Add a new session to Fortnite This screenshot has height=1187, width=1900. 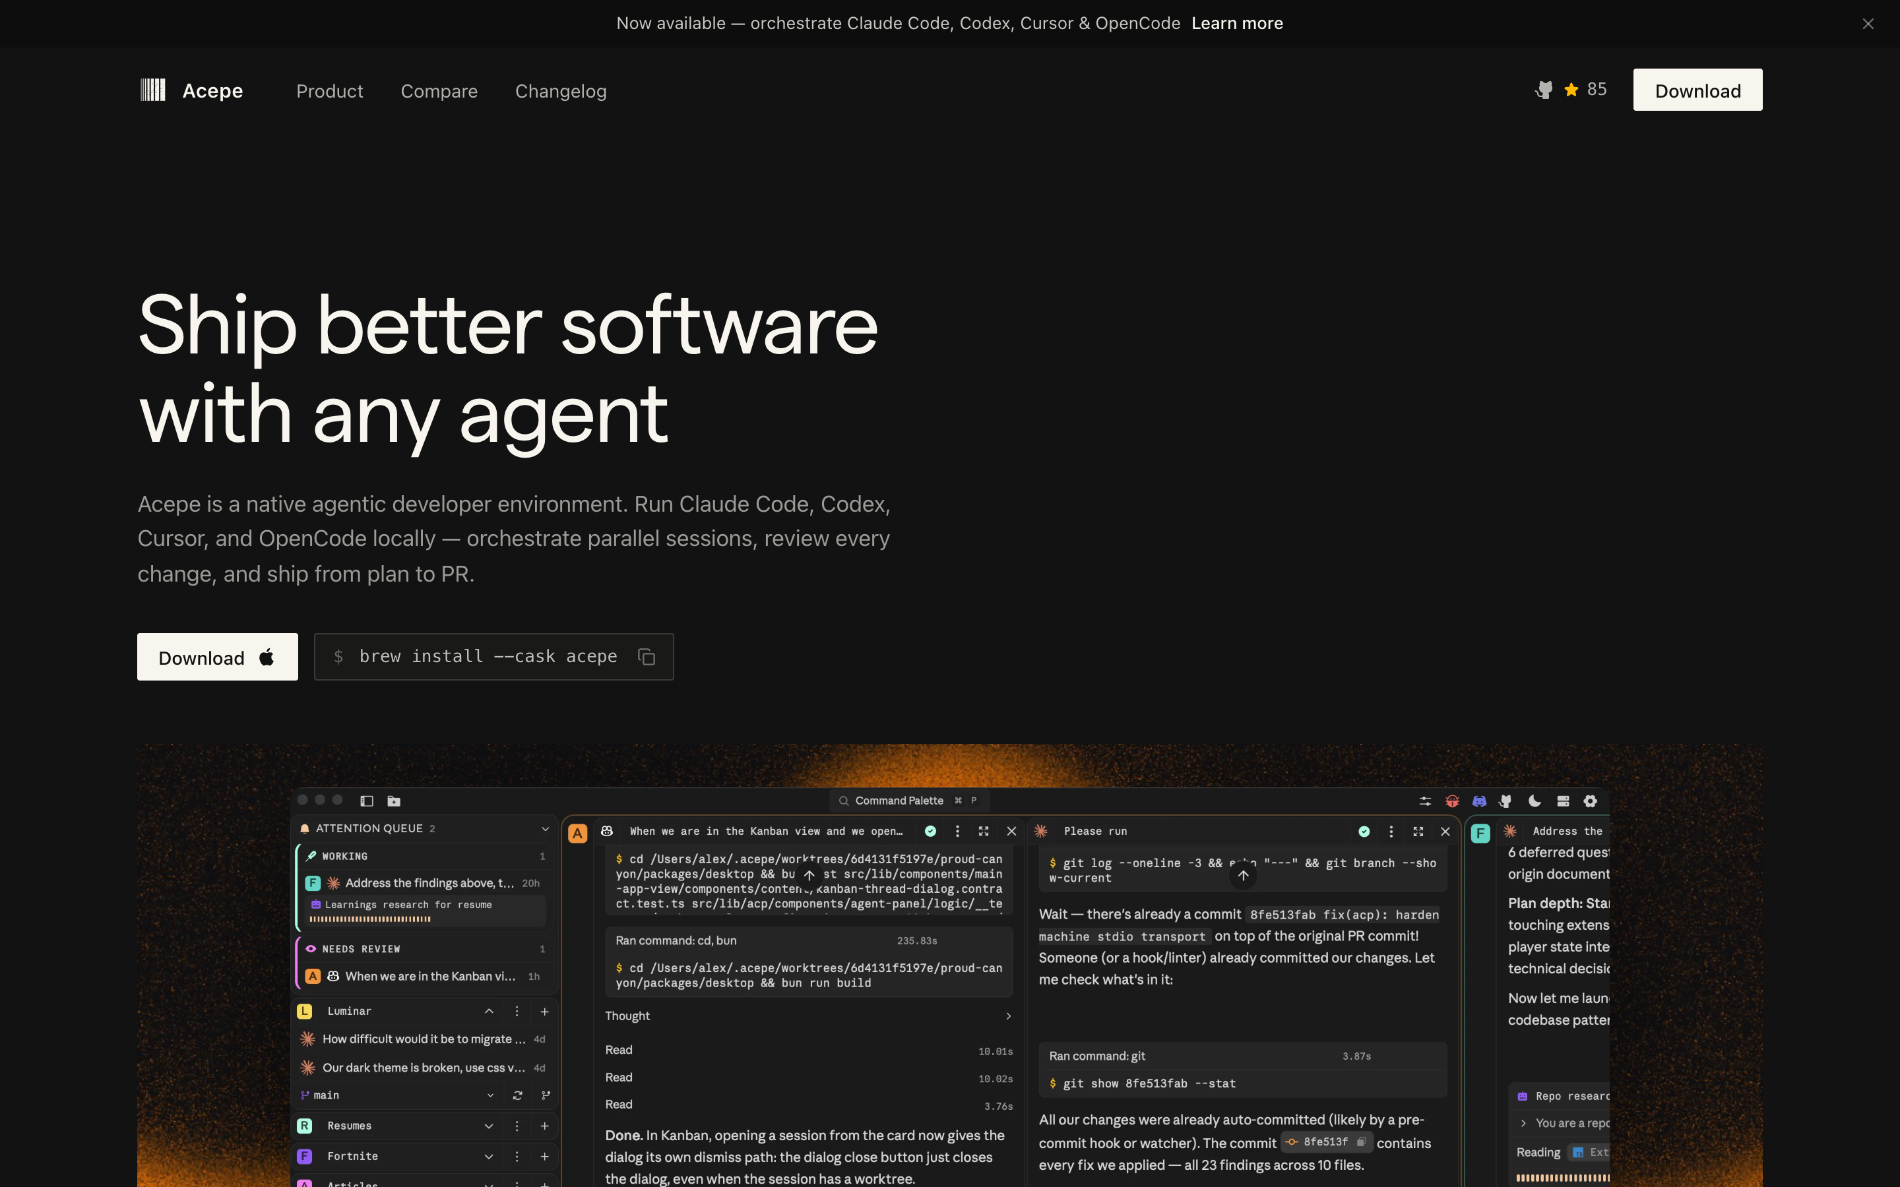click(x=545, y=1157)
